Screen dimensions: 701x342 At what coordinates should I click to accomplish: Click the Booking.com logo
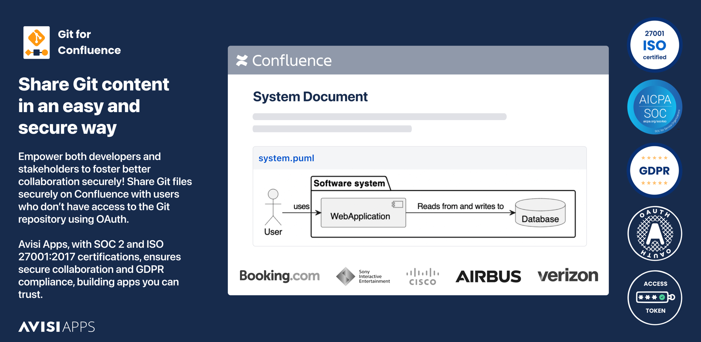tap(280, 276)
